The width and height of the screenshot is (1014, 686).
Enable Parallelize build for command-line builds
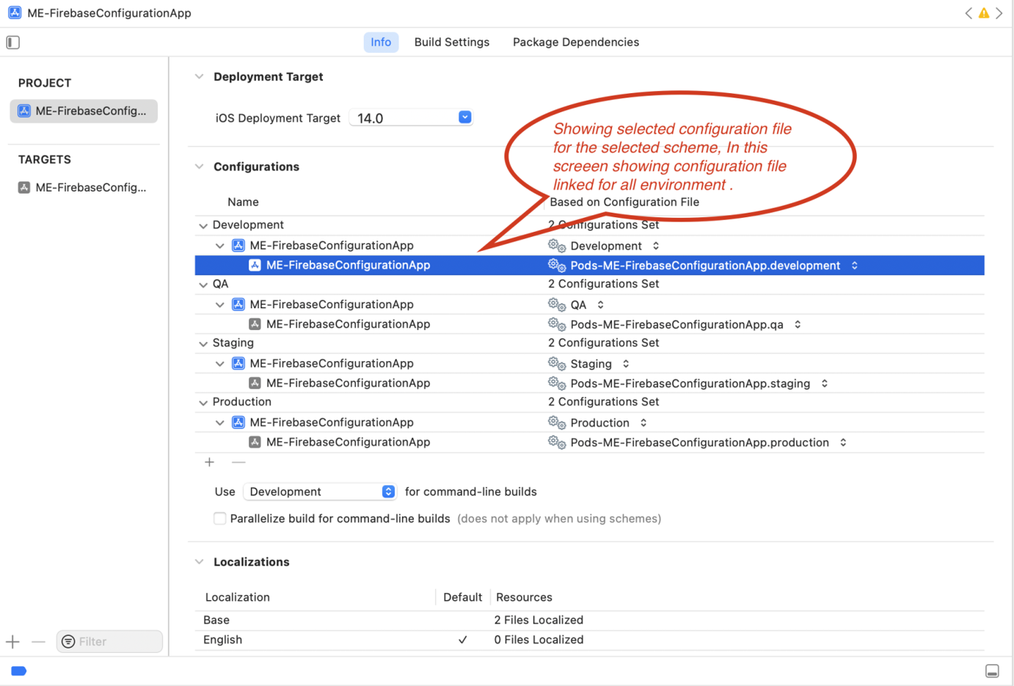click(219, 518)
